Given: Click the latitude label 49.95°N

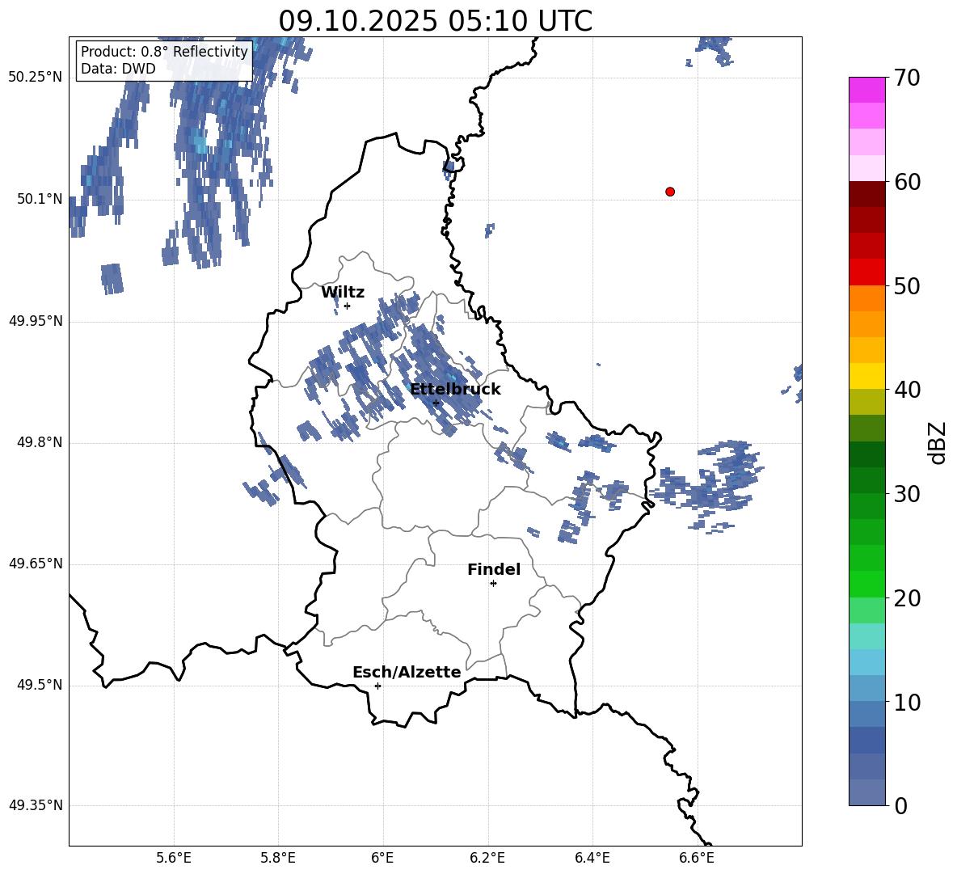Looking at the screenshot, I should pyautogui.click(x=36, y=321).
